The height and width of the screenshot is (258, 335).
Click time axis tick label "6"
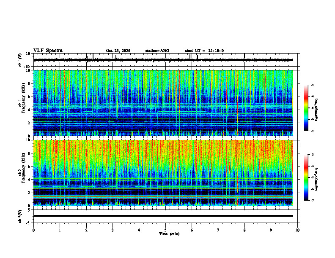[x=192, y=230]
